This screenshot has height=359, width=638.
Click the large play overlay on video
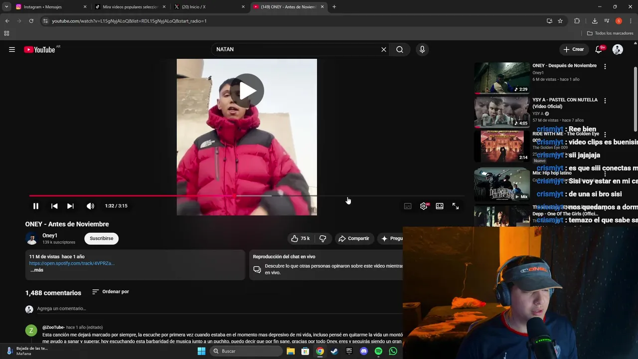[247, 91]
